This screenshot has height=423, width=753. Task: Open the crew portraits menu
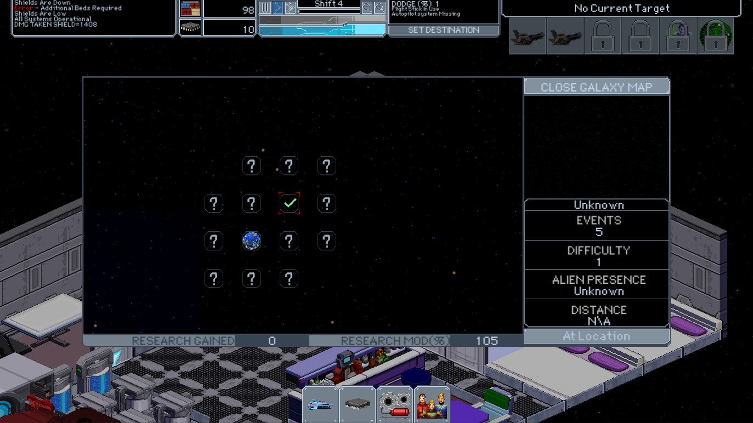point(432,404)
